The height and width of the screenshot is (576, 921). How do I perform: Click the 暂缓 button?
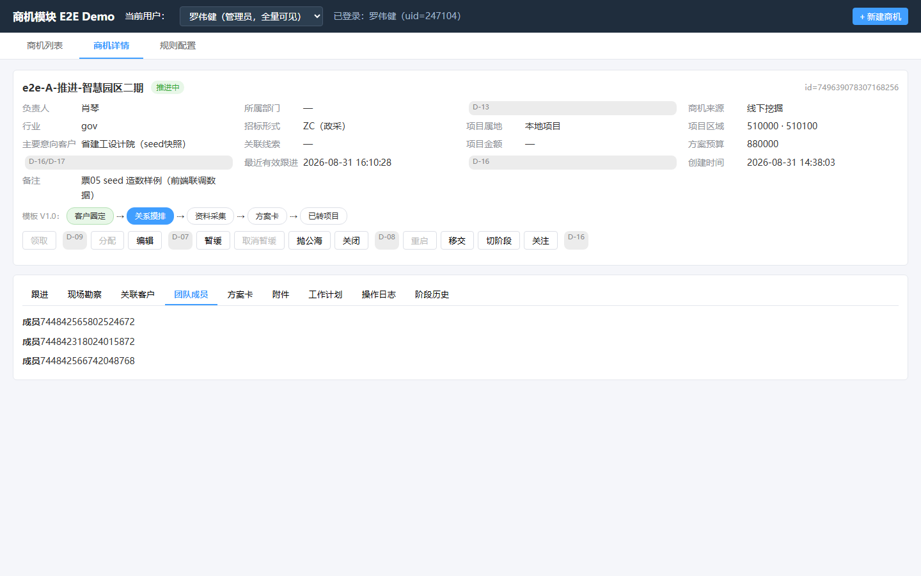[x=213, y=241]
